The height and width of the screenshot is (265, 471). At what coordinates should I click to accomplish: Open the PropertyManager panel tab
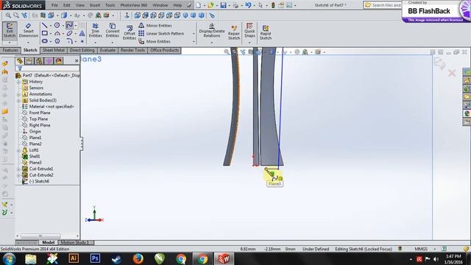(x=29, y=61)
